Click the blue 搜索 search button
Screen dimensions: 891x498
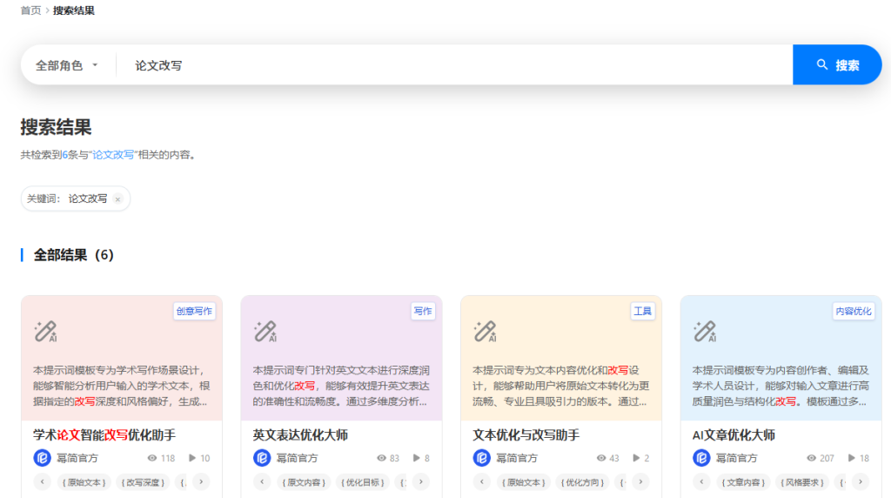[837, 64]
